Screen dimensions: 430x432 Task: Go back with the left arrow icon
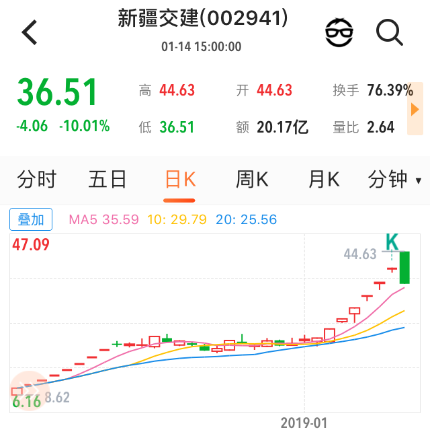coord(30,32)
